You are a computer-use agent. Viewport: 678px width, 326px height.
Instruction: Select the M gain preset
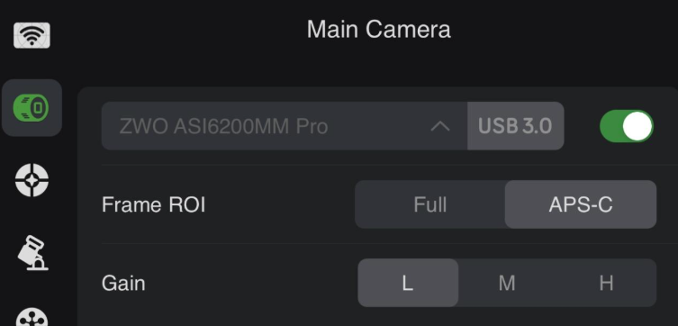pyautogui.click(x=507, y=283)
